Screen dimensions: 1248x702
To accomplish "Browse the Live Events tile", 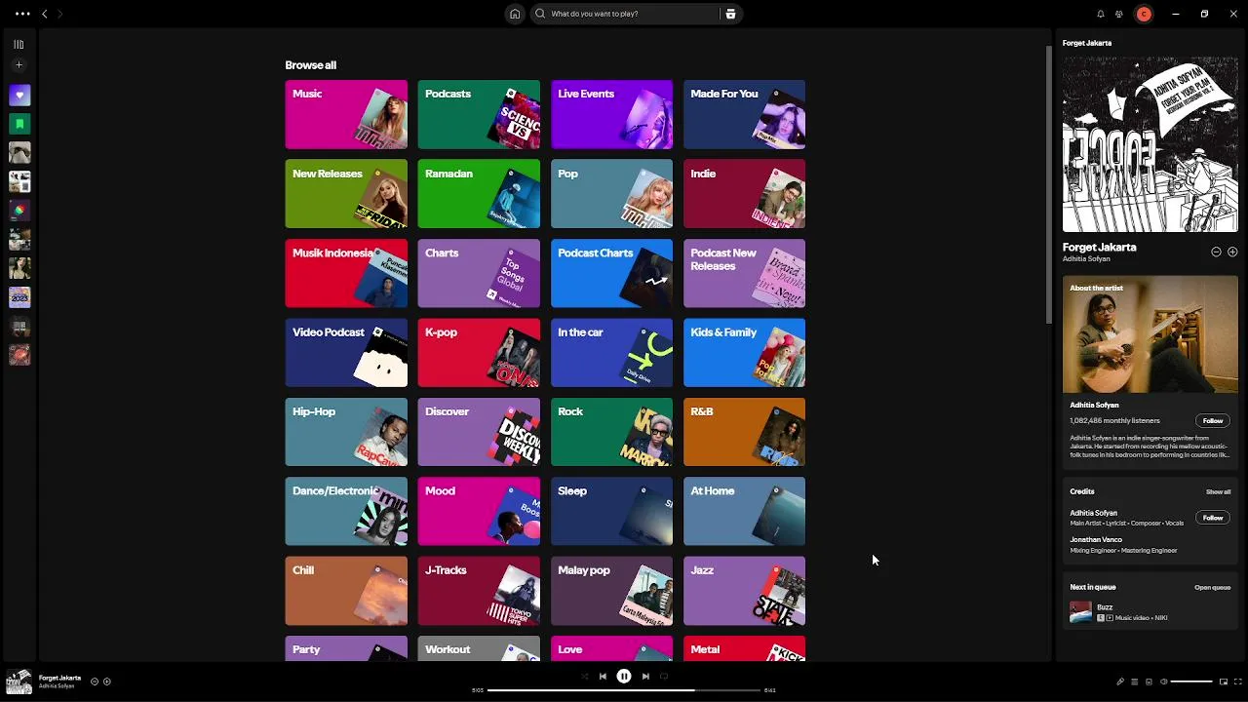I will (611, 114).
